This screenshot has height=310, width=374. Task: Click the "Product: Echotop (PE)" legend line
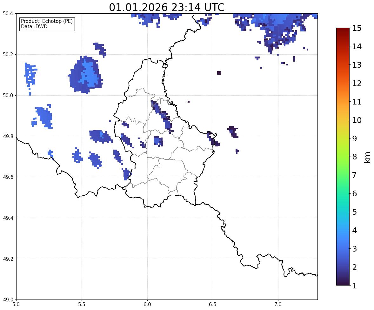[x=47, y=21]
